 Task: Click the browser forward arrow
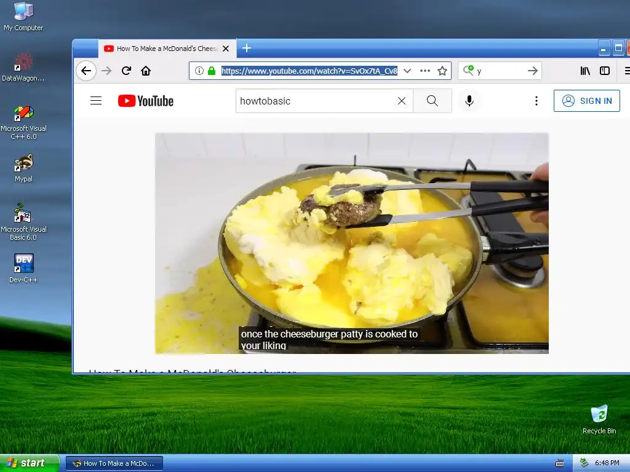coord(106,71)
